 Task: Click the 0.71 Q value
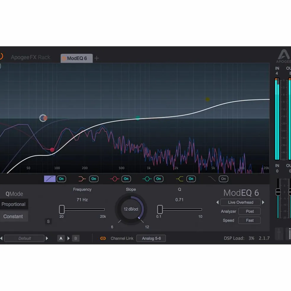179,200
